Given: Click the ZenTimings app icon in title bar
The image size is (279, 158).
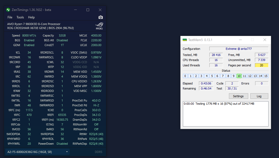Looking at the screenshot, I should pyautogui.click(x=8, y=10).
